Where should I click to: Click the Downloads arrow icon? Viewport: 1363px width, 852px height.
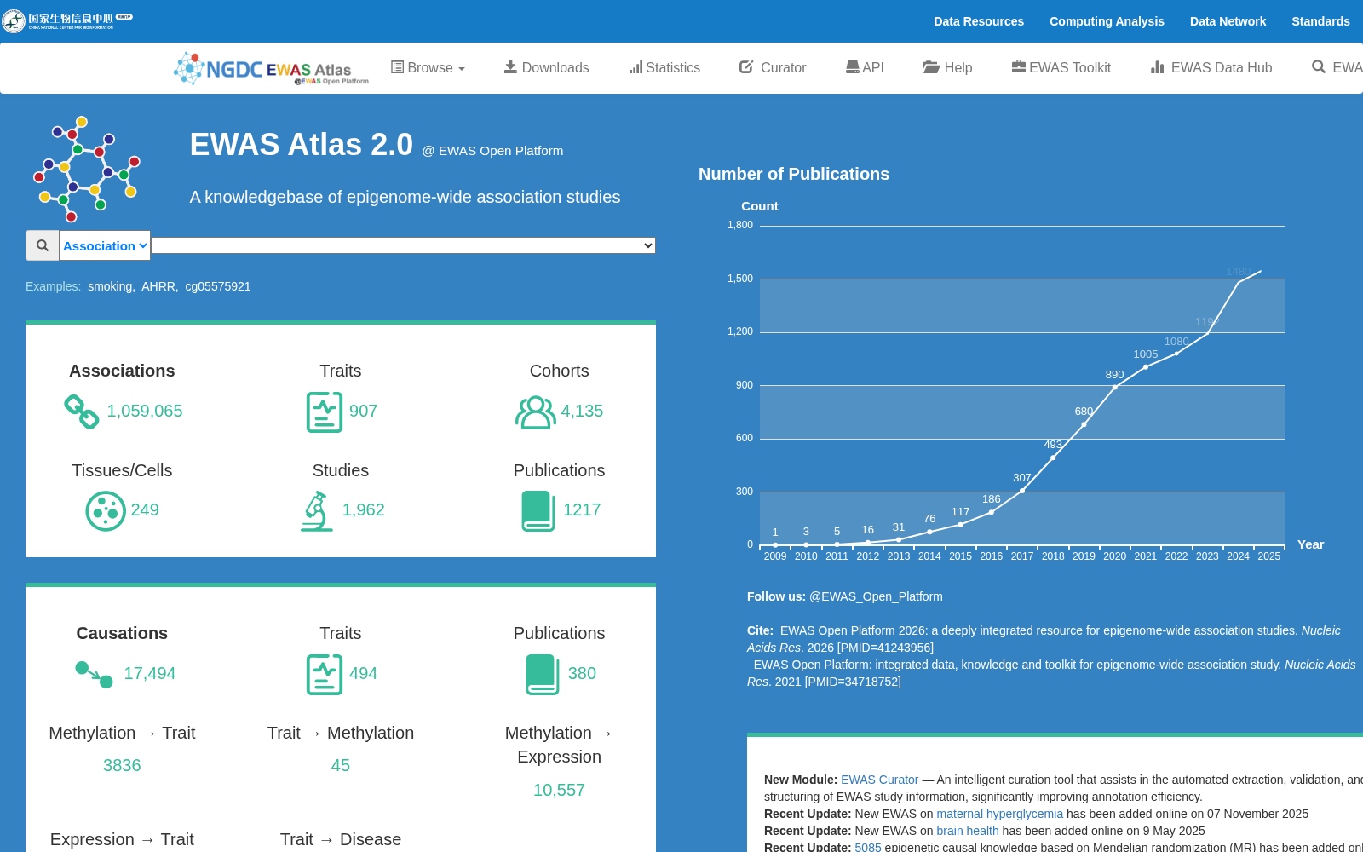pos(510,66)
